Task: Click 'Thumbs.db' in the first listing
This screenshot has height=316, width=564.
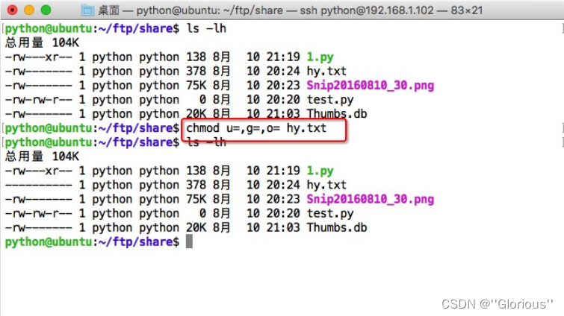Action: point(337,114)
